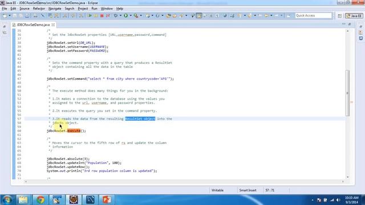Image resolution: width=365 pixels, height=205 pixels.
Task: Click the Open Type folder icon
Action: (x=169, y=15)
